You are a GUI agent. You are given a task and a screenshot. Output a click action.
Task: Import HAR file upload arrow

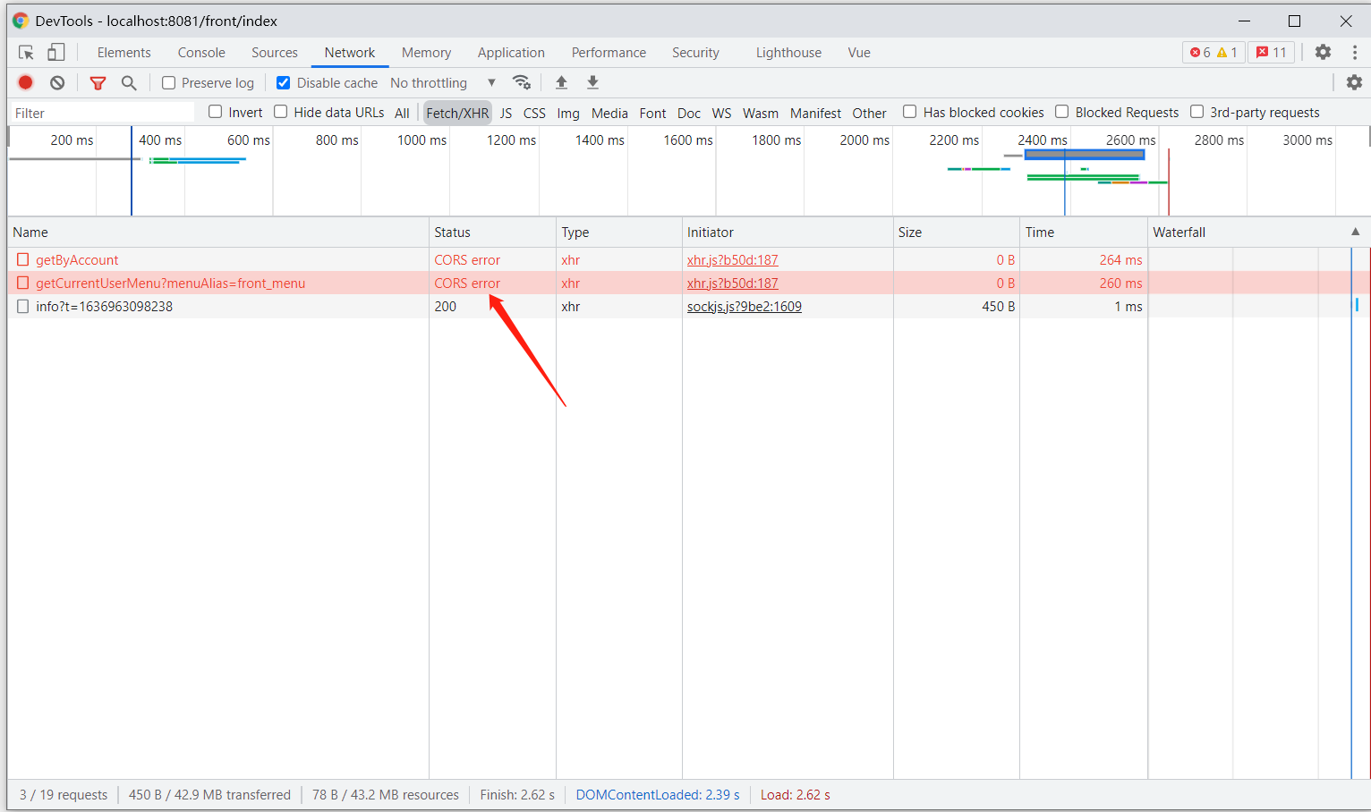click(x=562, y=82)
